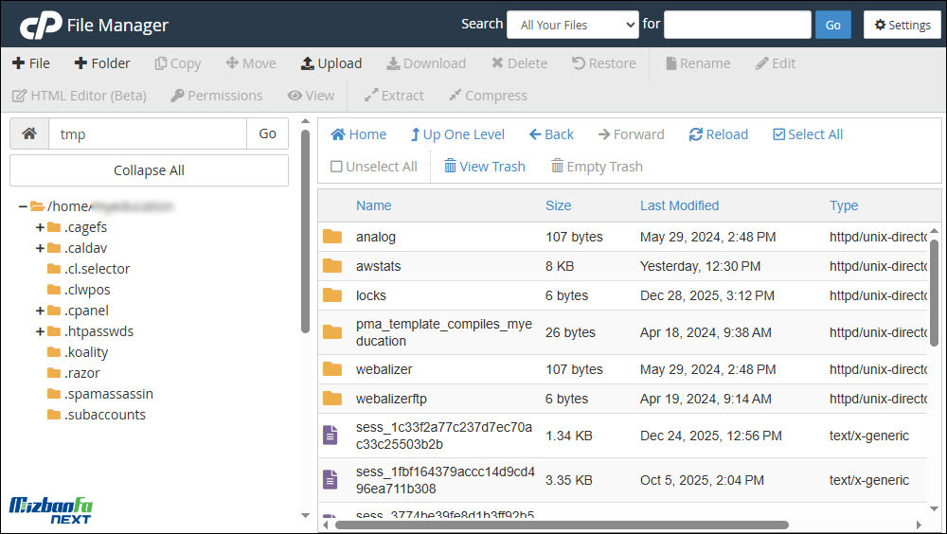Check Select All files

(x=807, y=134)
